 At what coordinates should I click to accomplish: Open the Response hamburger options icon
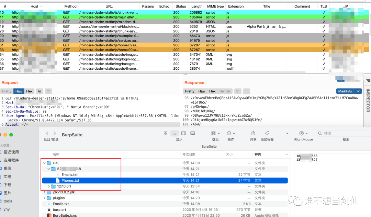coord(246,91)
